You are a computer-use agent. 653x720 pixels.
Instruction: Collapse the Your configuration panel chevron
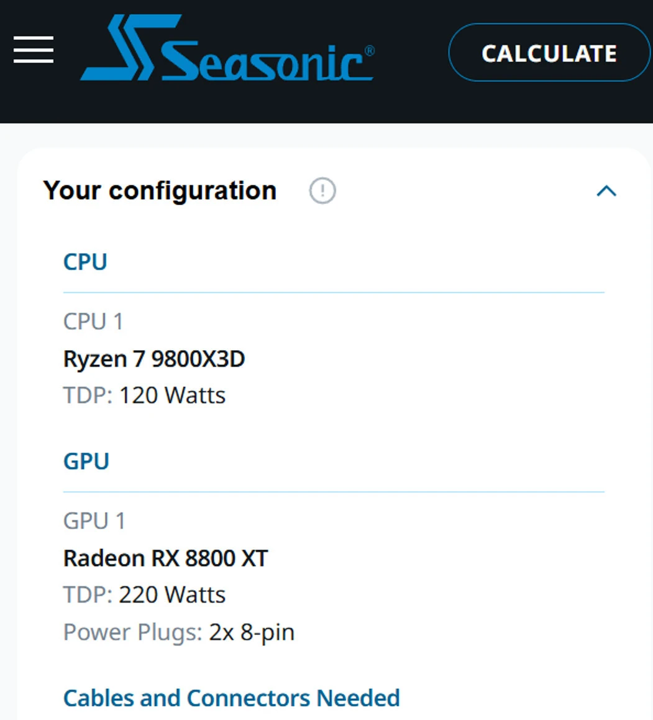pos(606,191)
